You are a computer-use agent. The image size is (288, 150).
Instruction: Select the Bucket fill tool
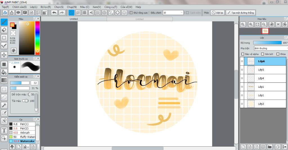(4, 72)
